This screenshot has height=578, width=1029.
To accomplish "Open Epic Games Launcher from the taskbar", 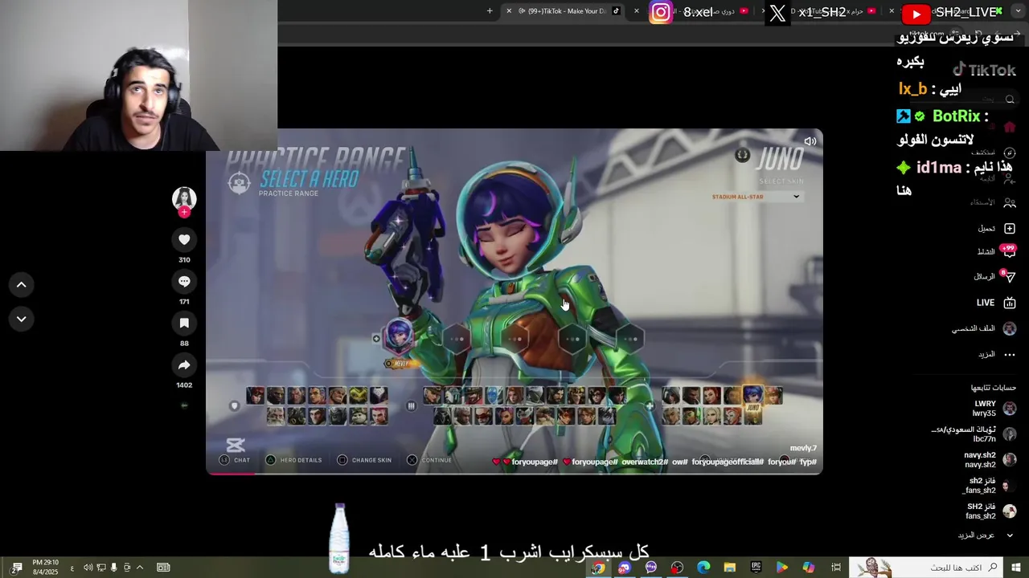I will pos(756,568).
